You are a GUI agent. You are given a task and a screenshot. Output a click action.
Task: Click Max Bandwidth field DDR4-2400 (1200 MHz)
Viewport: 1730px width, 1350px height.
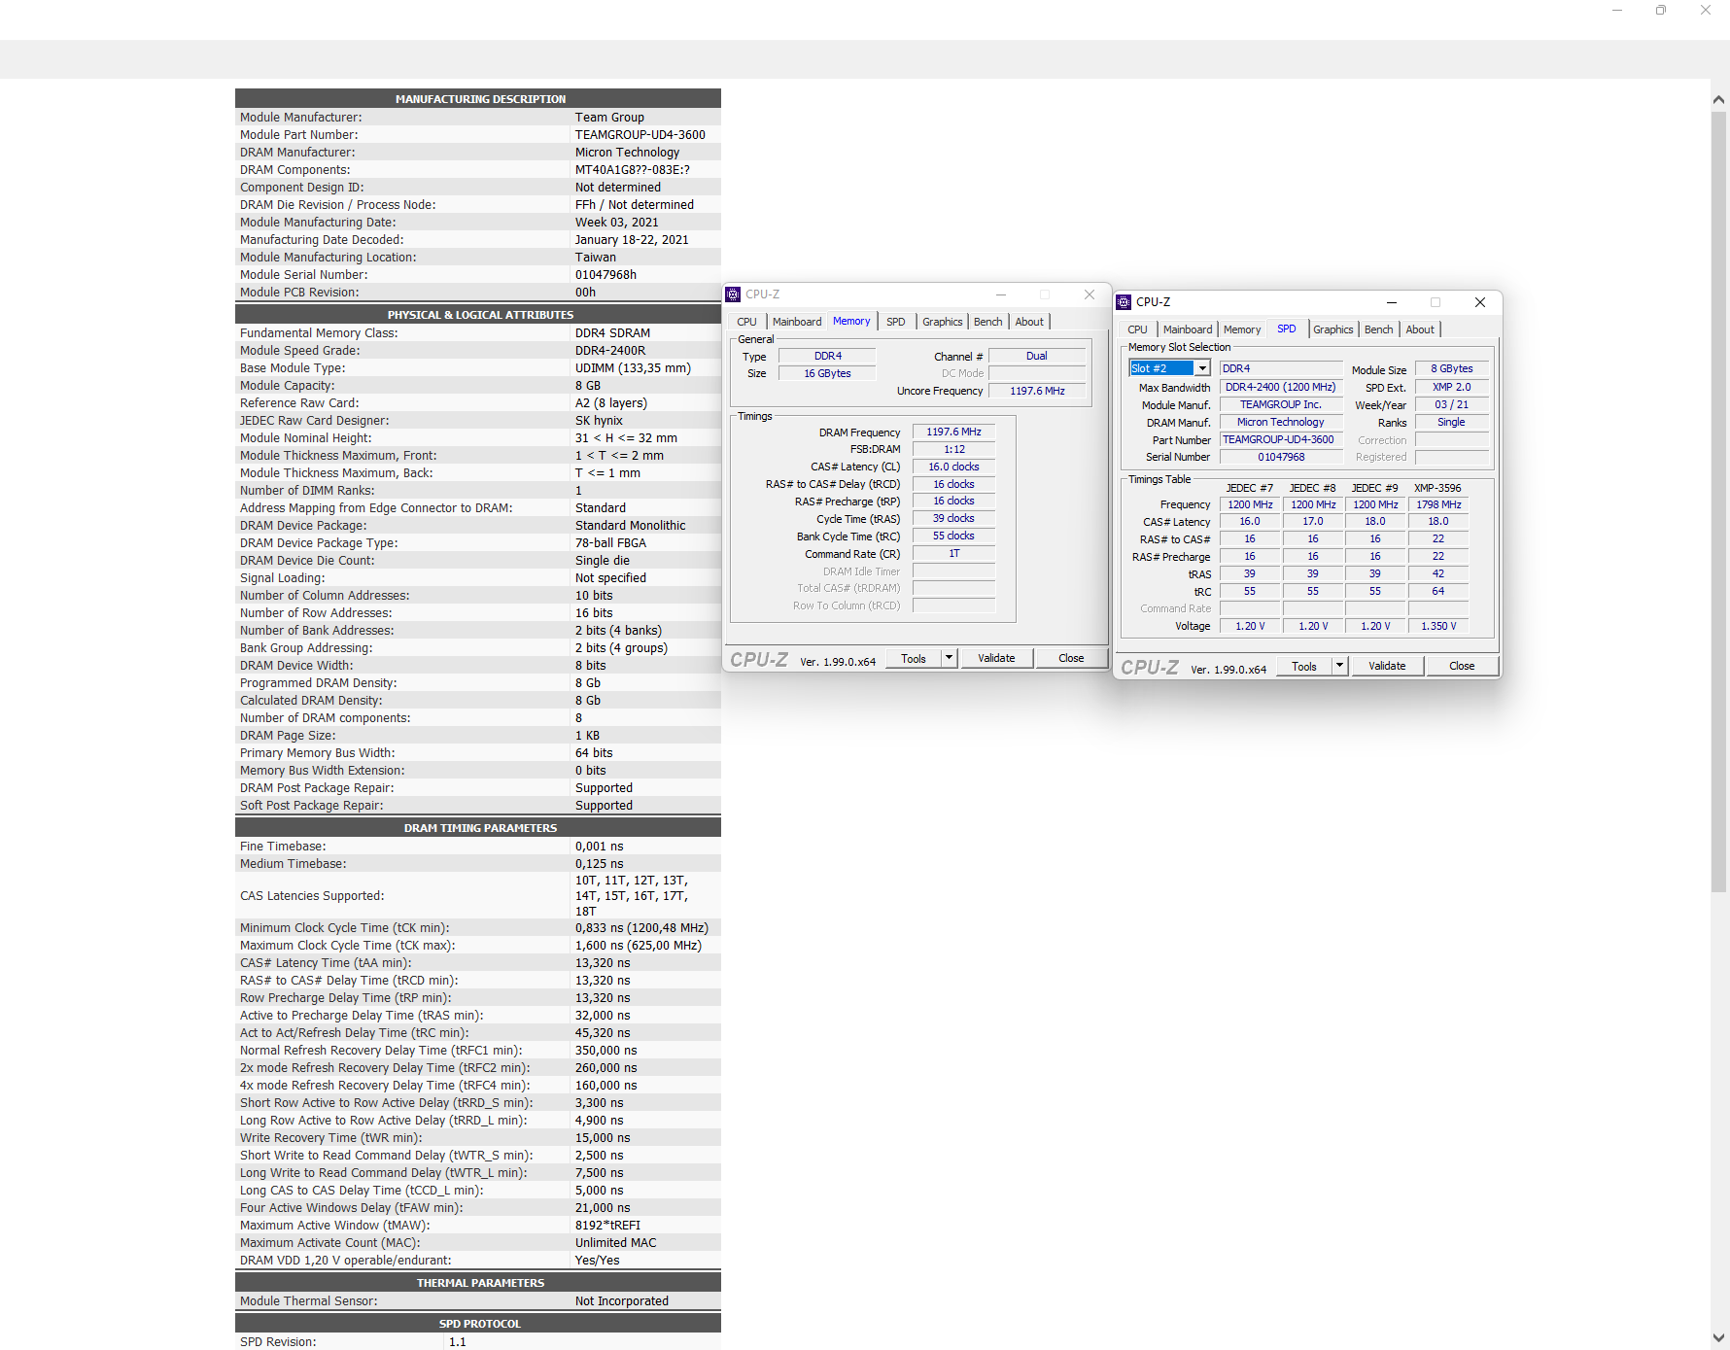pyautogui.click(x=1281, y=387)
